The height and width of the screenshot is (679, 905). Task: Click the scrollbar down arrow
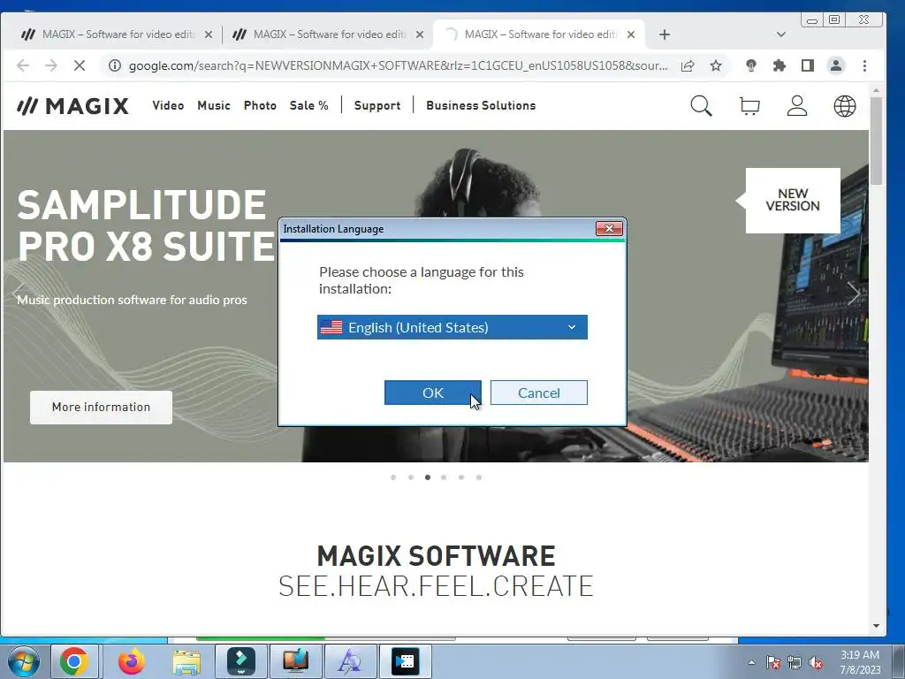tap(876, 626)
